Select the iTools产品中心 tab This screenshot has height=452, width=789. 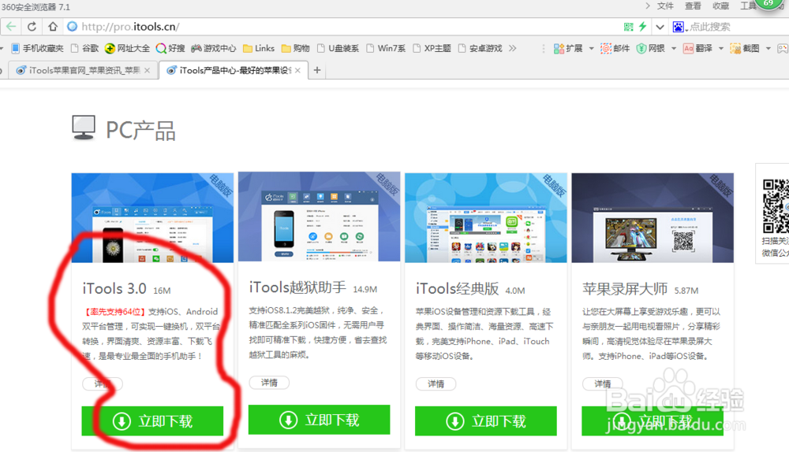coord(233,70)
